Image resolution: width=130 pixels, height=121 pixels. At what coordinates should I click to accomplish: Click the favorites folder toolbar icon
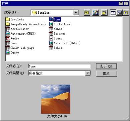point(126,13)
